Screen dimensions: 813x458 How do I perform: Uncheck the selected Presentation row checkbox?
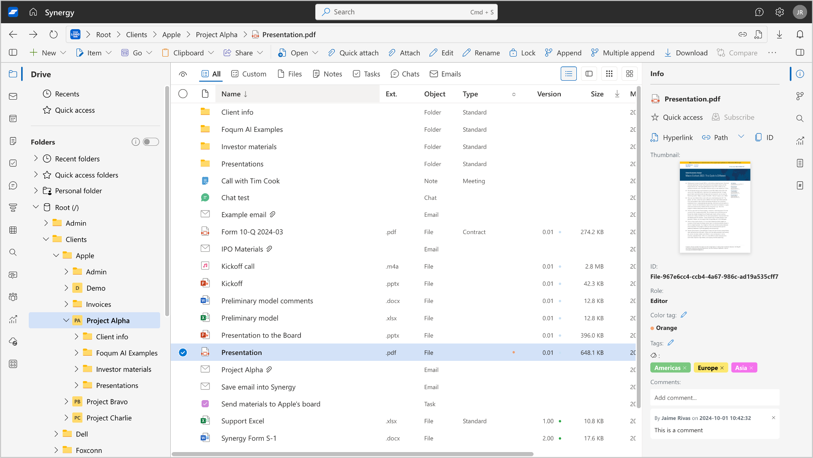183,352
